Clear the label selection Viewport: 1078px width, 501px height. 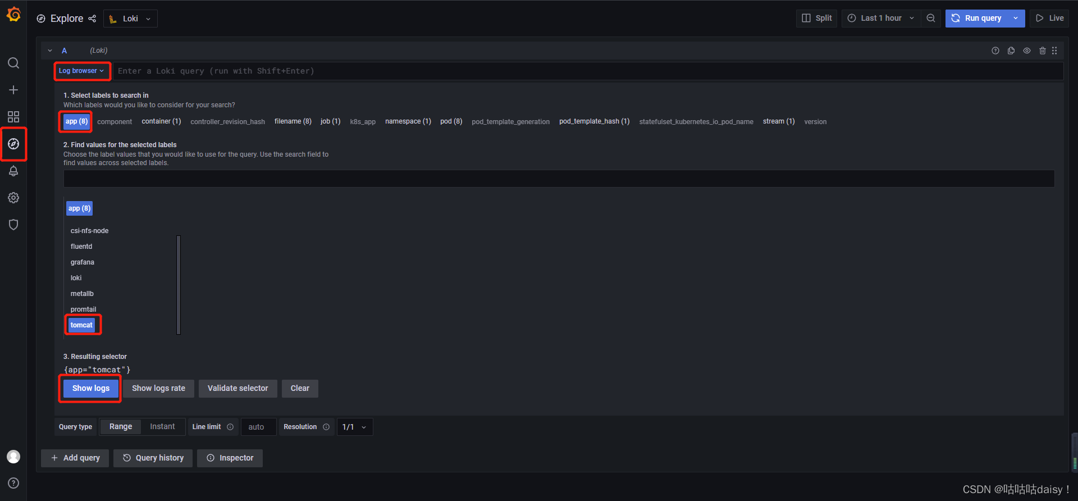(300, 388)
